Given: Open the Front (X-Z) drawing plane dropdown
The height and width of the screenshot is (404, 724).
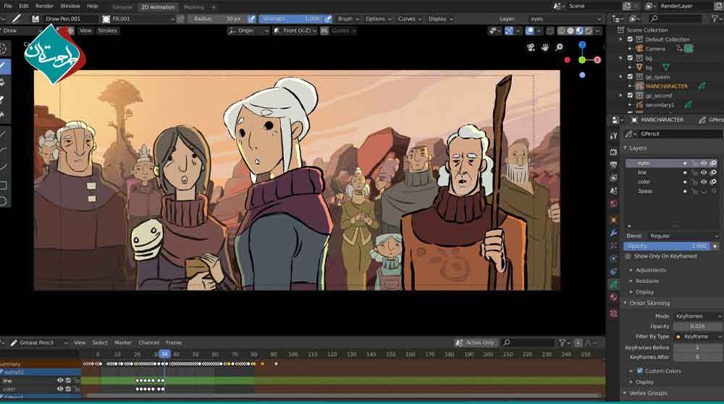Looking at the screenshot, I should point(295,30).
